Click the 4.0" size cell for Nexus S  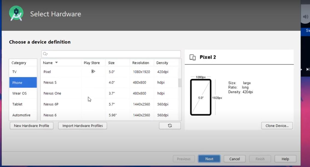112,83
